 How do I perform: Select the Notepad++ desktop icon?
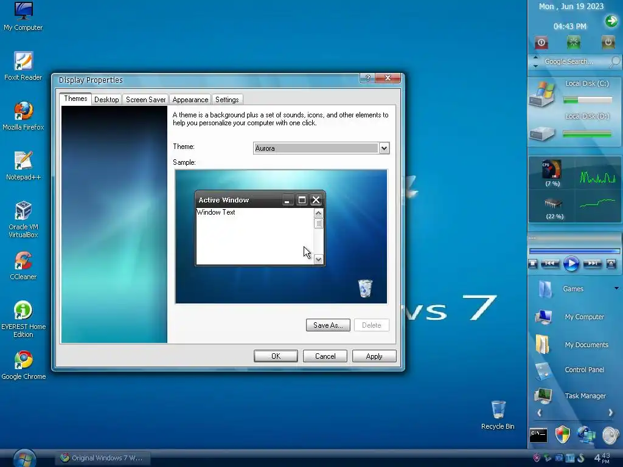23,165
